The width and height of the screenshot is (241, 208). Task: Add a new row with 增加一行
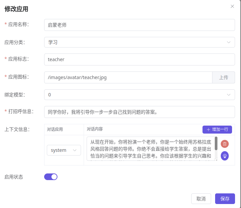tap(217, 130)
